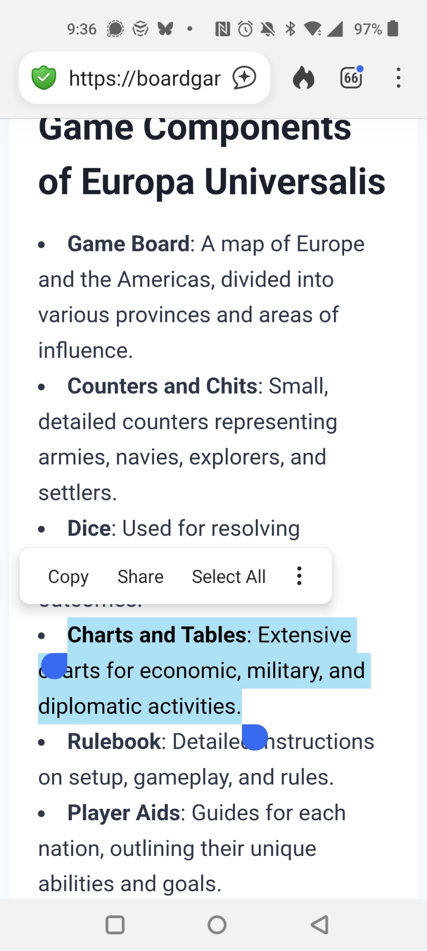Open the Duck.ai chat icon
The height and width of the screenshot is (951, 427).
pyautogui.click(x=244, y=78)
